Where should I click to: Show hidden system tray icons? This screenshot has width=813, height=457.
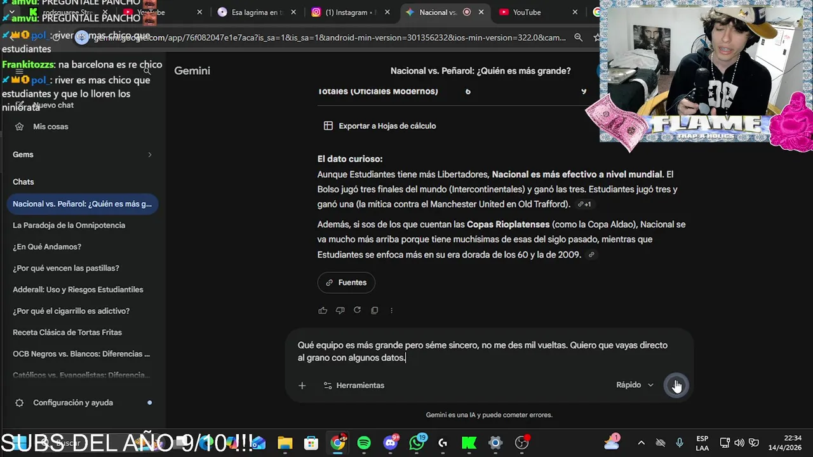[x=641, y=443]
